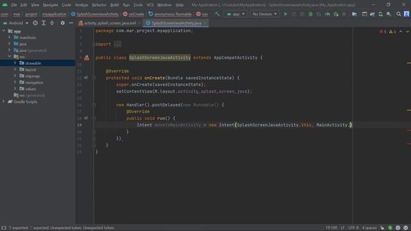411x231 pixels.
Task: Select SplashScreenJavaActivity.java editor tab
Action: 176,23
